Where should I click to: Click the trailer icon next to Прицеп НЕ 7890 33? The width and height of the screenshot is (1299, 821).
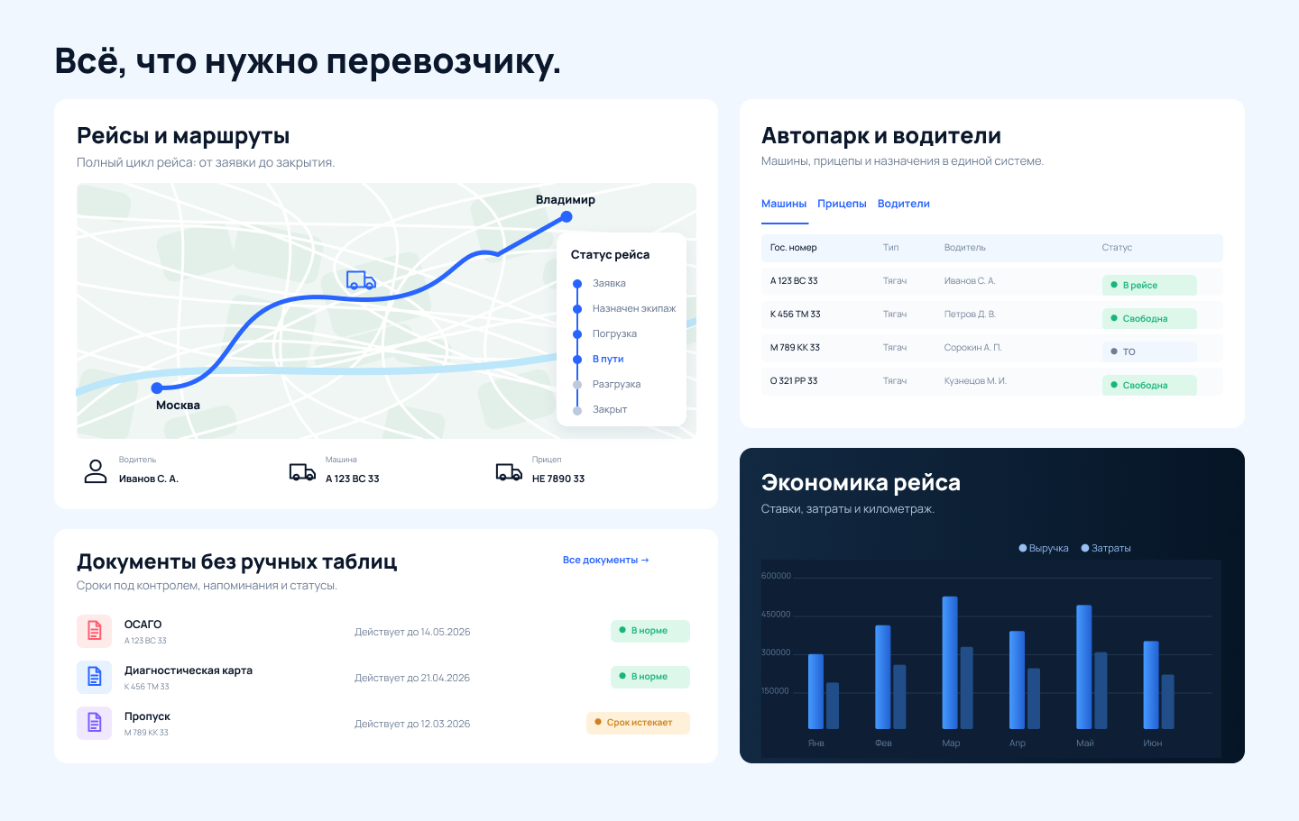(x=509, y=472)
